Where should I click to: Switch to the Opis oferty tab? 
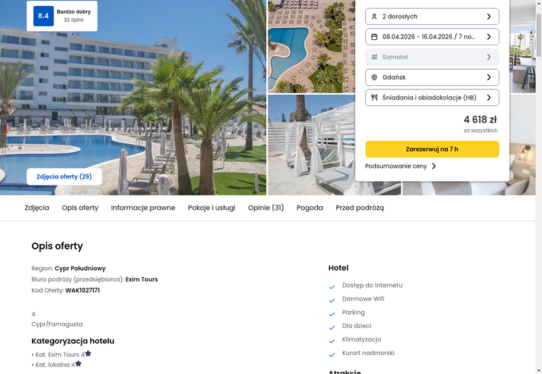tap(80, 208)
